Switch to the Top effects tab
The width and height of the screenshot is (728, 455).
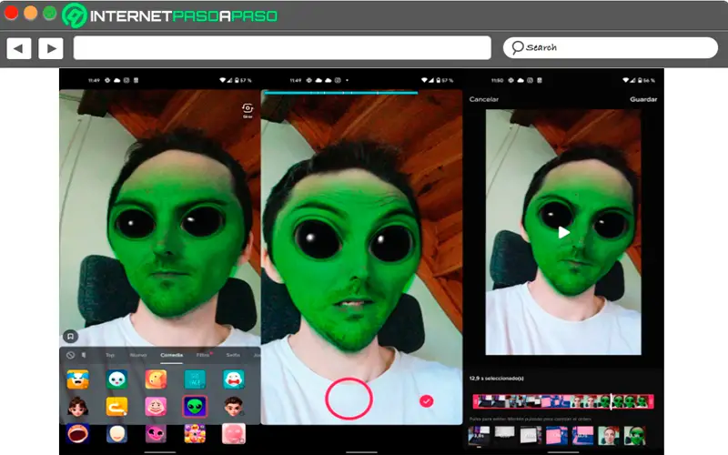110,355
